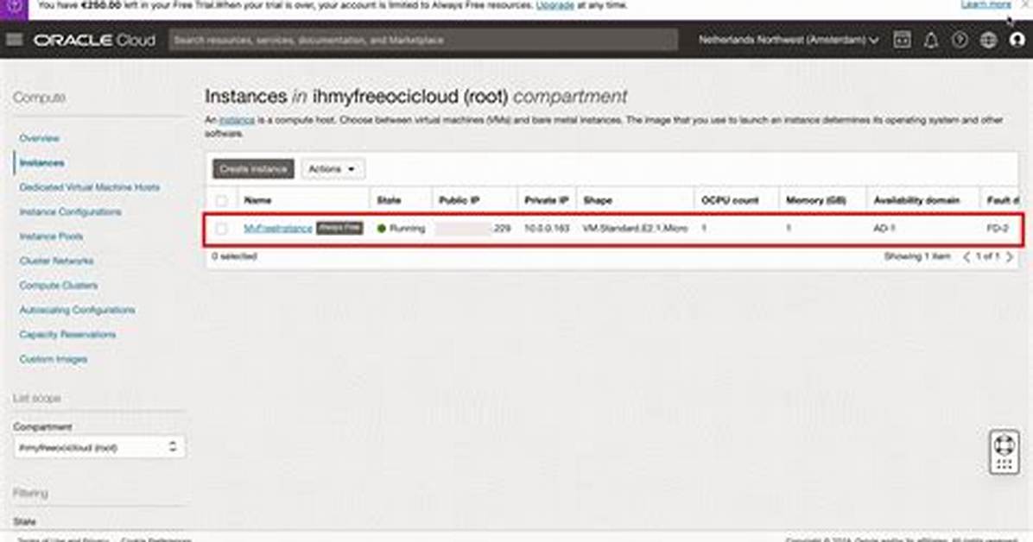Click the Oracle Cloud logo

95,41
